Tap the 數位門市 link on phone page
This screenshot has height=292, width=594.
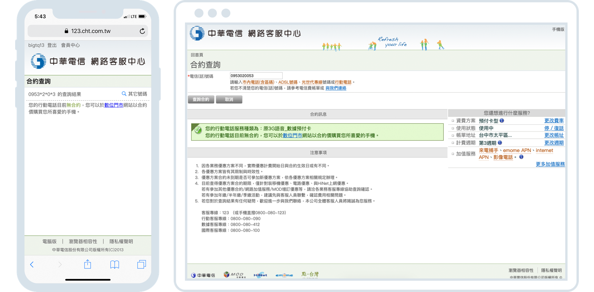(114, 105)
